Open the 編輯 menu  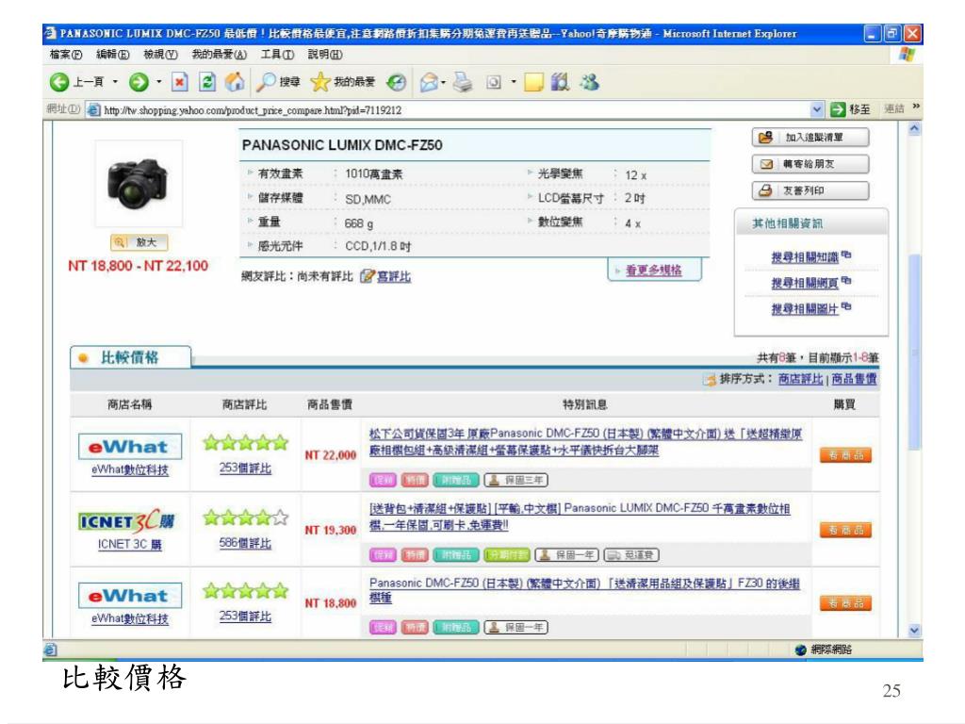(113, 55)
